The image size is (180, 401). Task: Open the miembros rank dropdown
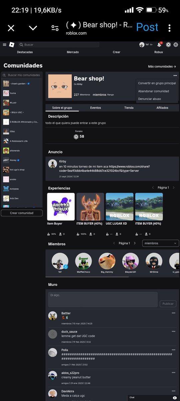point(160,243)
